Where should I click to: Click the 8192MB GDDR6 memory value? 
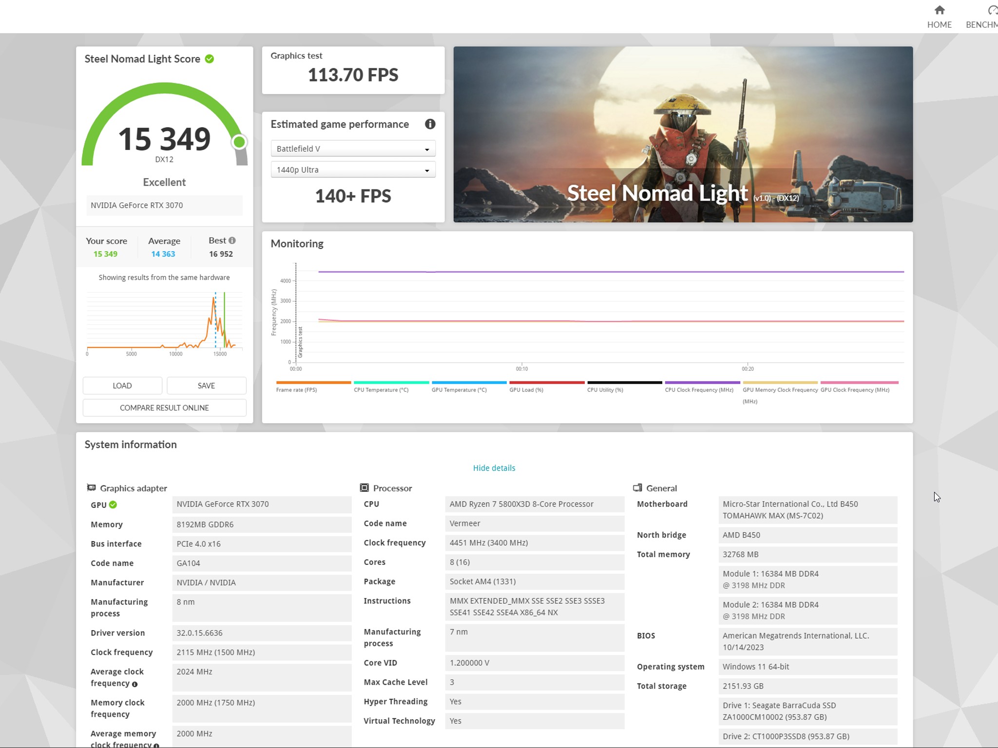click(x=262, y=524)
